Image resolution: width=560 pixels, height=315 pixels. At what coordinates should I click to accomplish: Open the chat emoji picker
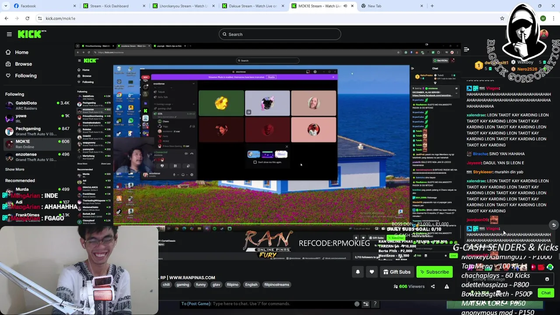(x=547, y=279)
